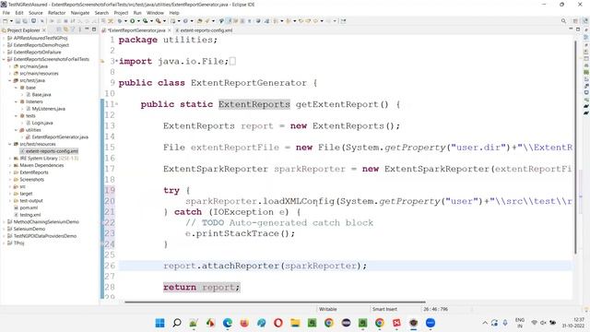Expand folded imports on line 3
Screen dimensions: 590x332
point(117,61)
